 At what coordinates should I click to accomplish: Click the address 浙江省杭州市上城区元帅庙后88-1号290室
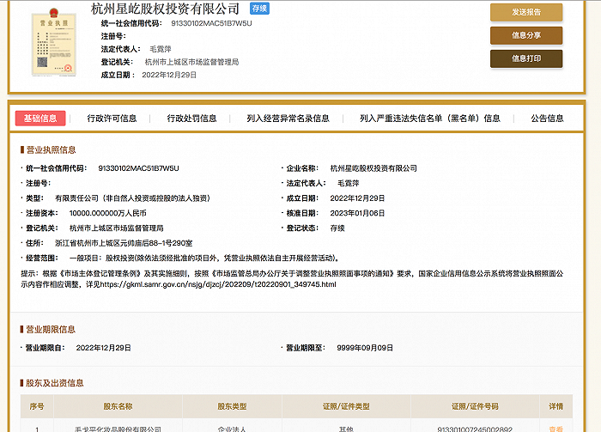click(x=124, y=243)
